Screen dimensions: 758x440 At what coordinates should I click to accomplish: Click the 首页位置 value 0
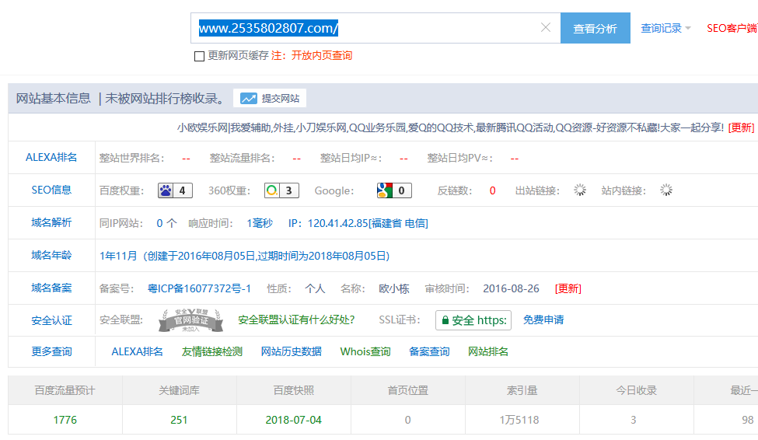(x=407, y=420)
